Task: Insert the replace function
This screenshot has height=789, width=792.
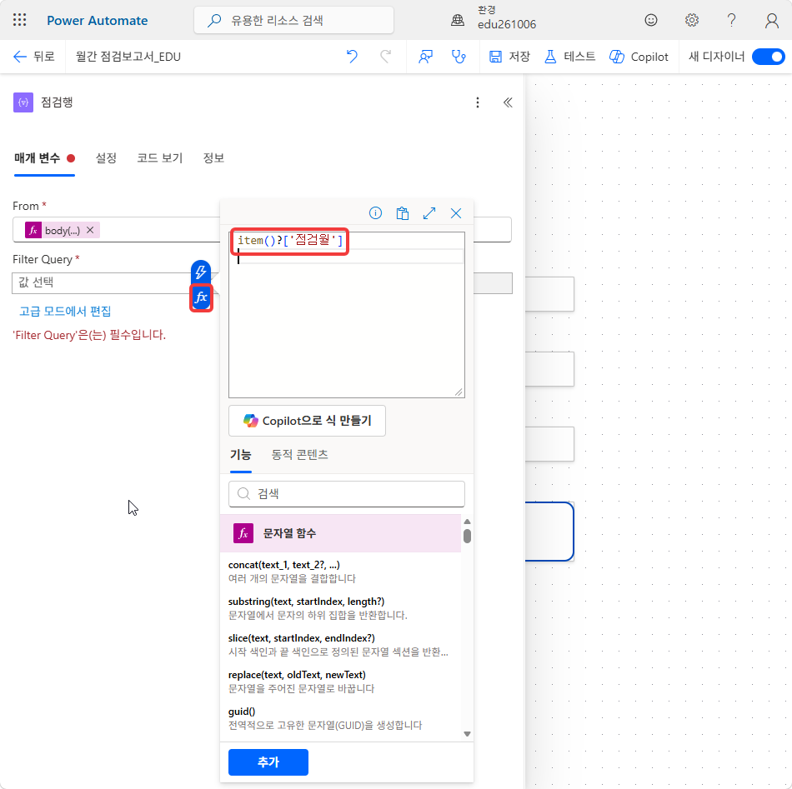Action: click(340, 681)
